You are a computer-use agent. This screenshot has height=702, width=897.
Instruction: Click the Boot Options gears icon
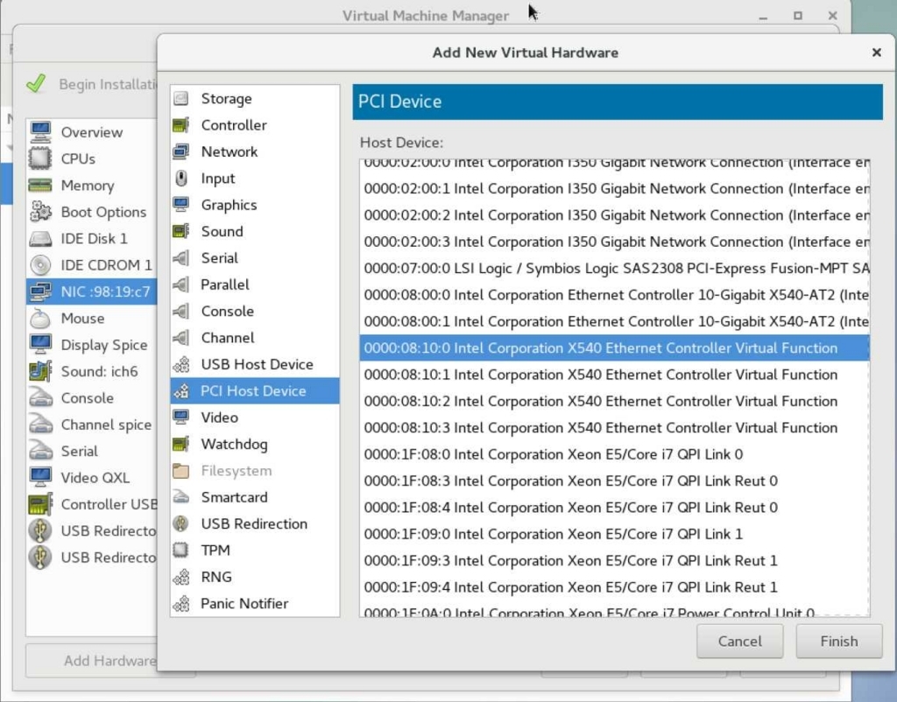tap(40, 212)
